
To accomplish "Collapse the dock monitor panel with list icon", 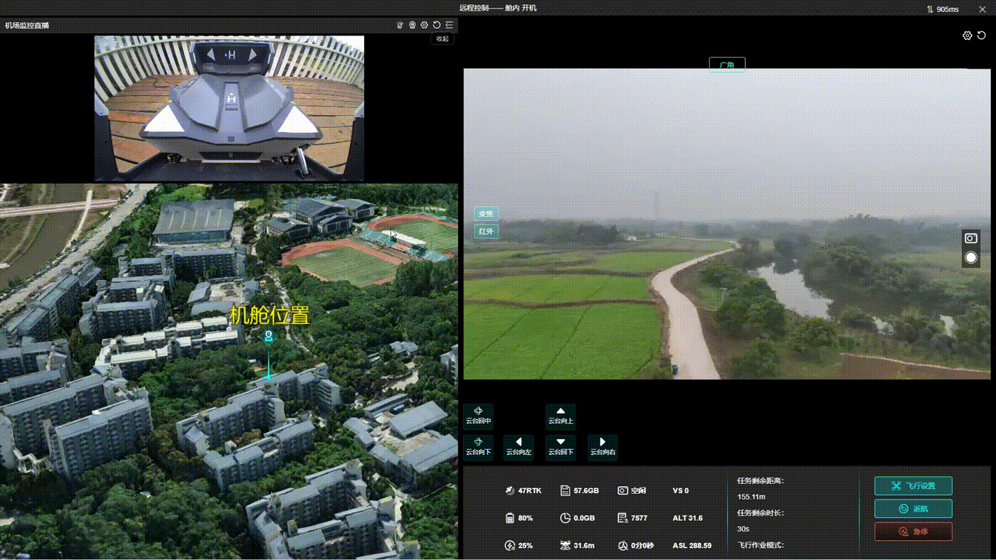I will tap(449, 25).
